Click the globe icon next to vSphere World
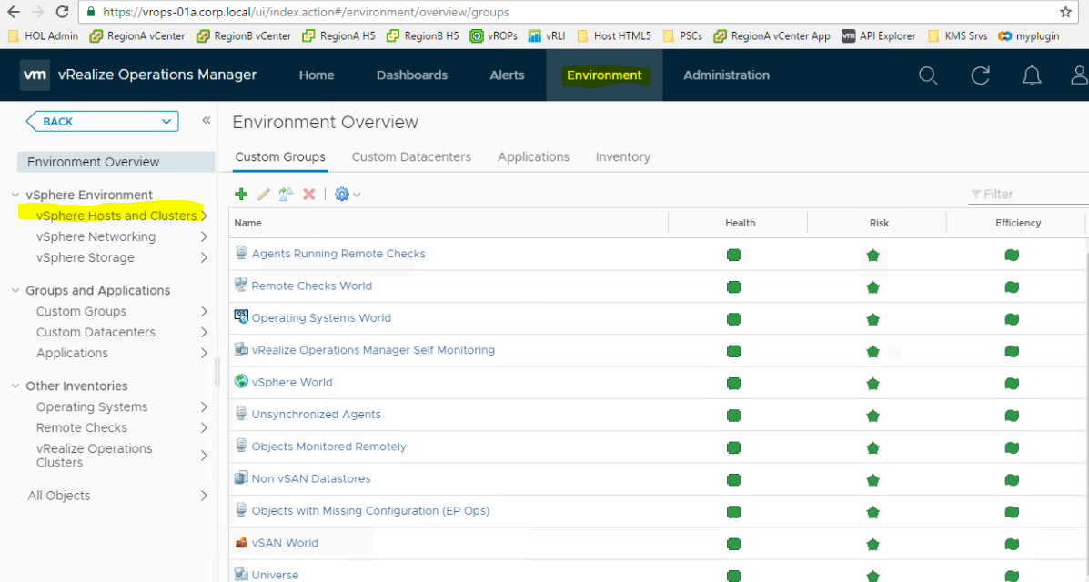 point(241,381)
